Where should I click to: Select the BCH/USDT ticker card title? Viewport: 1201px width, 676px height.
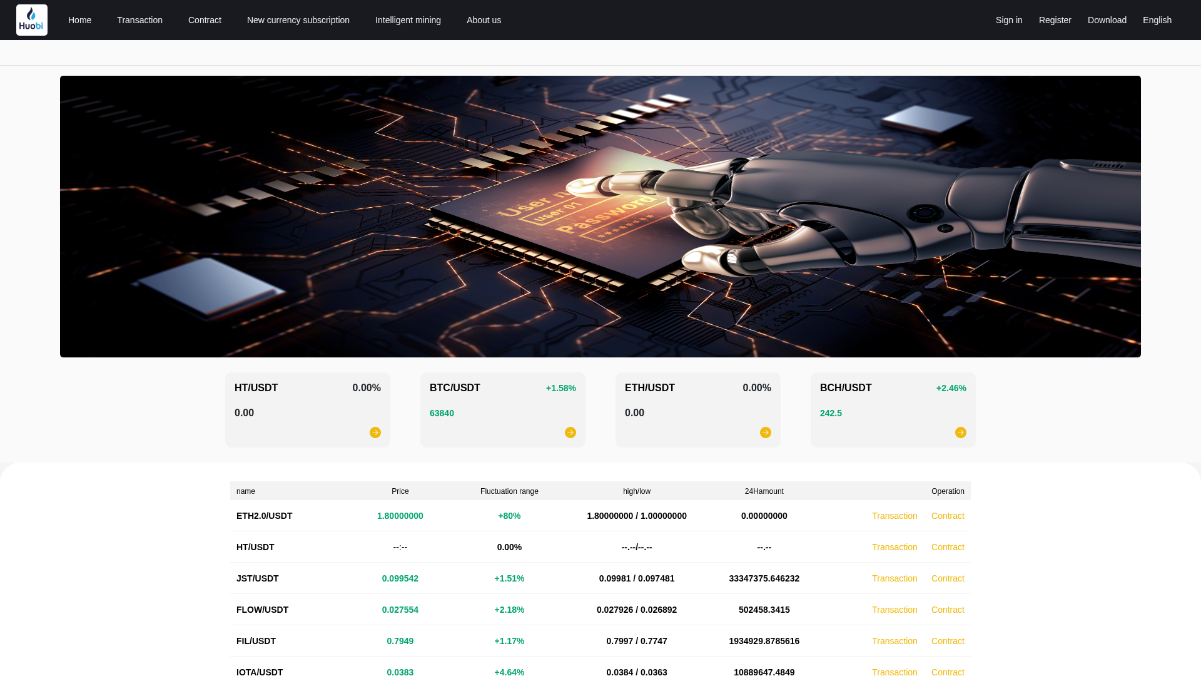click(x=846, y=388)
